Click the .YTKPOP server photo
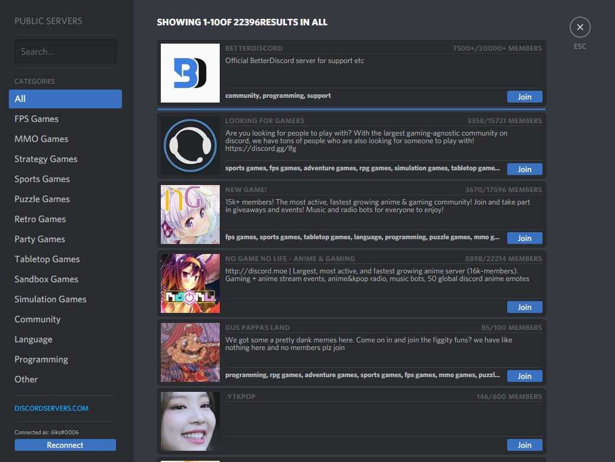Screen dimensions: 615x462 click(x=190, y=421)
